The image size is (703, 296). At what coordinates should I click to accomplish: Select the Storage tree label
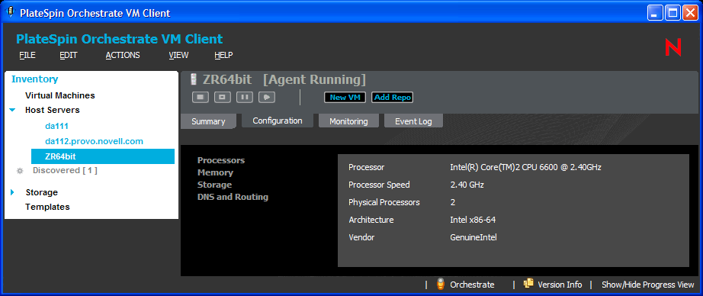42,192
